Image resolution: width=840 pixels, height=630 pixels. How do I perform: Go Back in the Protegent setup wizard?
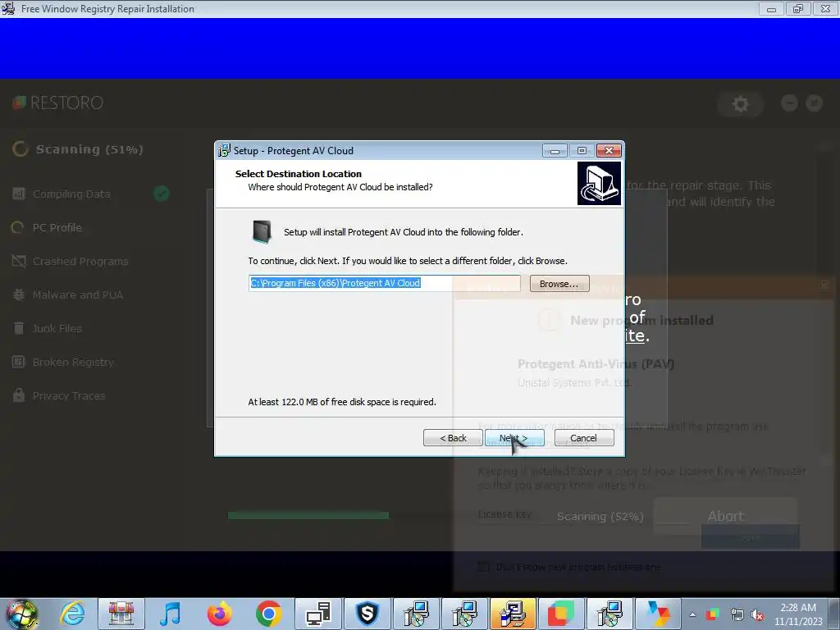tap(453, 438)
